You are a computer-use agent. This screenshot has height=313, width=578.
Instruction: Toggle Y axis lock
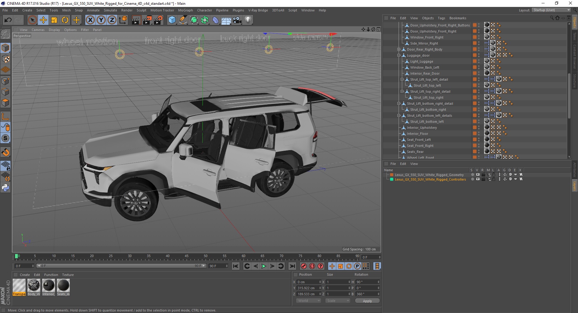(101, 20)
